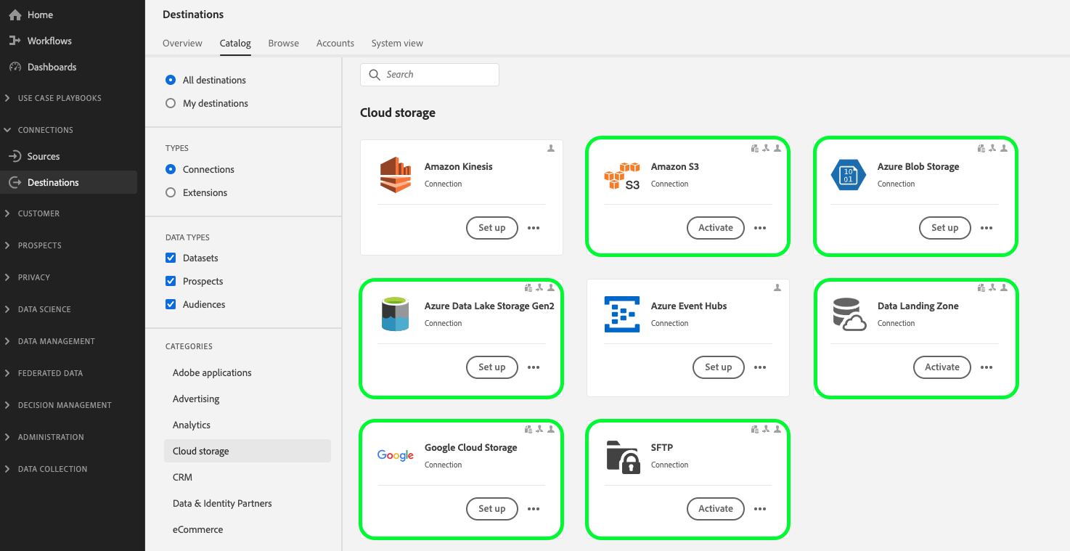The height and width of the screenshot is (551, 1070).
Task: Click Set up for Google Cloud Storage
Action: coord(491,509)
